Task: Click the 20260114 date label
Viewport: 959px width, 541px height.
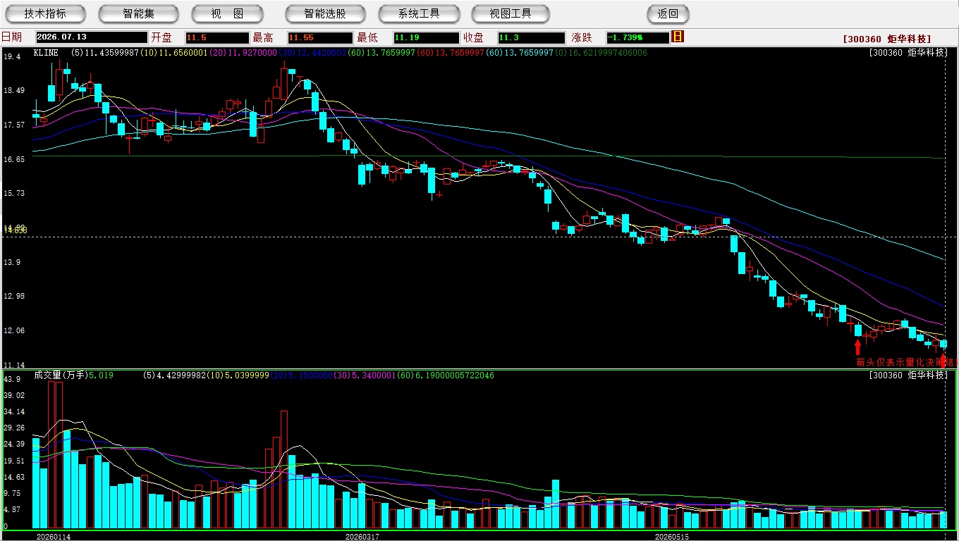Action: 54,537
